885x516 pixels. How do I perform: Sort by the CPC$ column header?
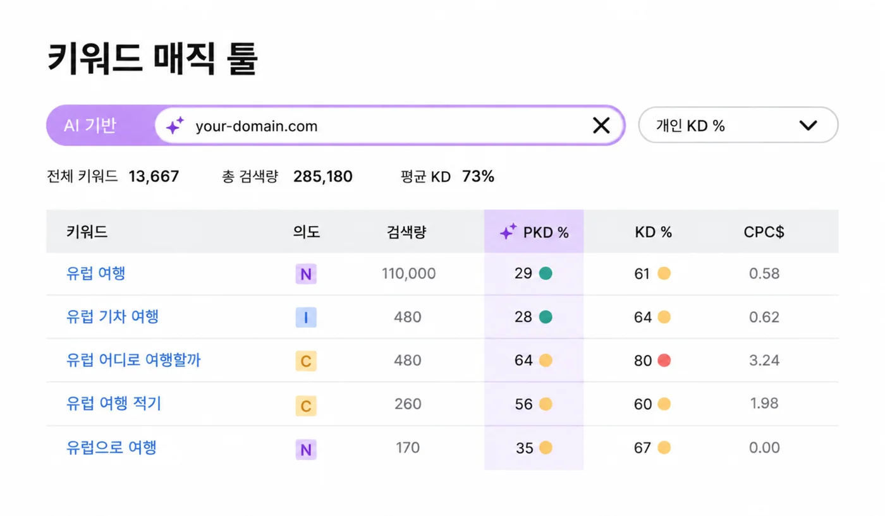[x=764, y=232]
